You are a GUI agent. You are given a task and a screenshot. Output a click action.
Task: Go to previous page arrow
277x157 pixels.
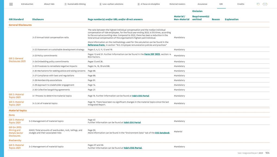pyautogui.click(x=263, y=4)
